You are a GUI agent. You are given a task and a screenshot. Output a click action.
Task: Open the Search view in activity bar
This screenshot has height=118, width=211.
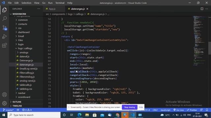click(x=4, y=19)
